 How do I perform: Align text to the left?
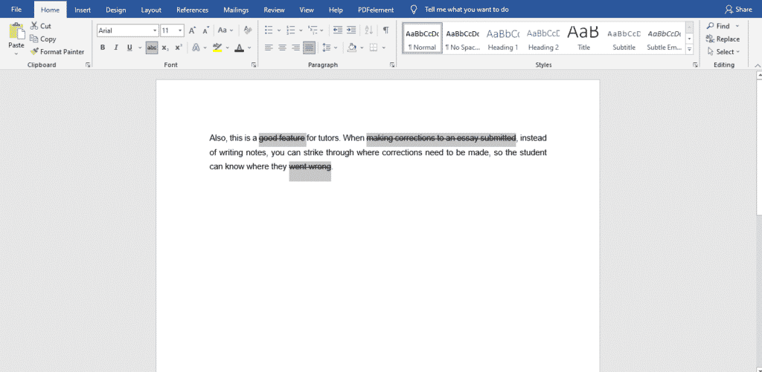coord(269,48)
